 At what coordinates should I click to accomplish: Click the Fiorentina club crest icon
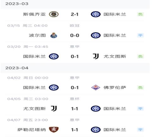click(x=96, y=88)
